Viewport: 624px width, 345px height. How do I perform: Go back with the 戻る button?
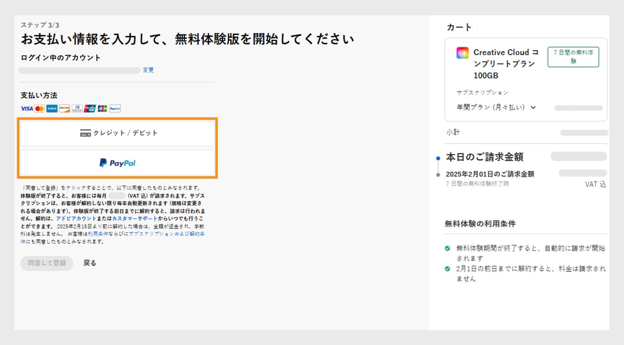(x=90, y=263)
